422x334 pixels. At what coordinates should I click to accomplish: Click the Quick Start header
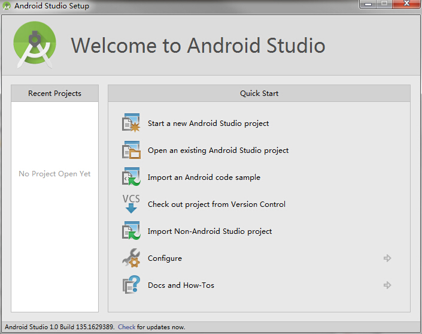259,94
